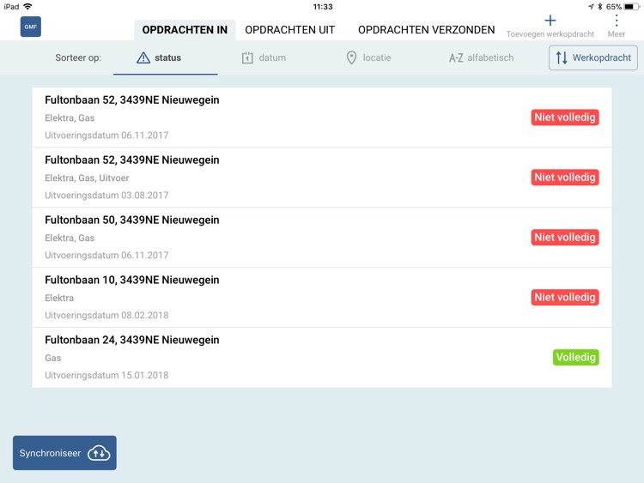This screenshot has height=483, width=644.
Task: Click the plus icon to add werkopdracht
Action: pos(550,21)
